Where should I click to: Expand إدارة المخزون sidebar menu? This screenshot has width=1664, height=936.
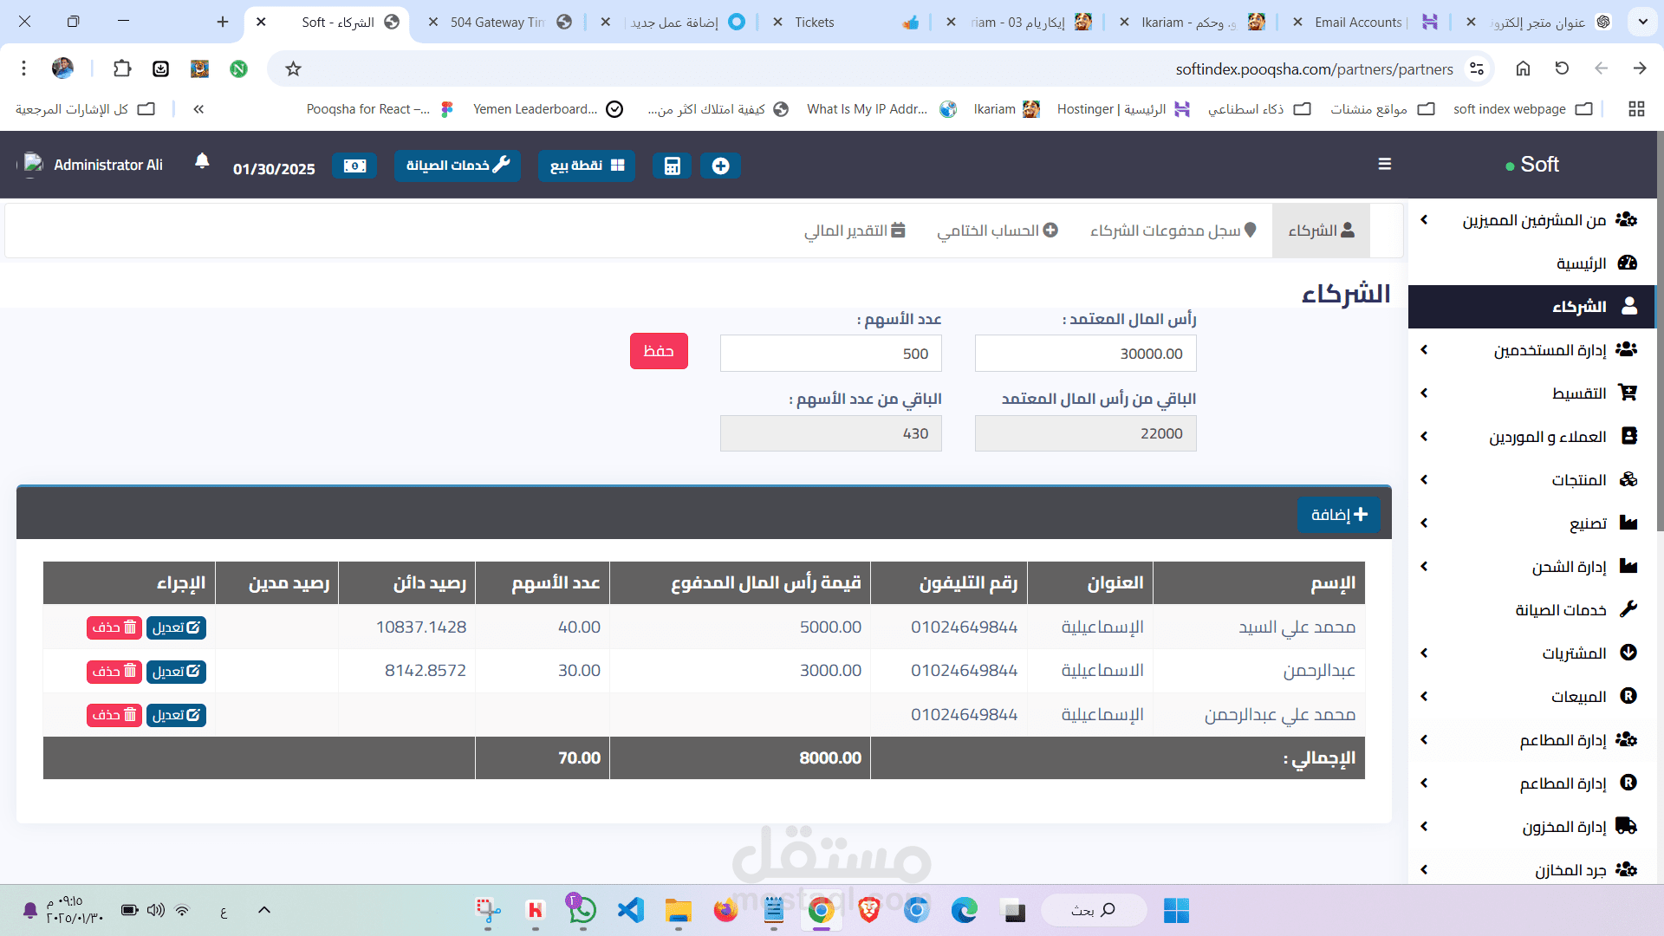(1564, 827)
